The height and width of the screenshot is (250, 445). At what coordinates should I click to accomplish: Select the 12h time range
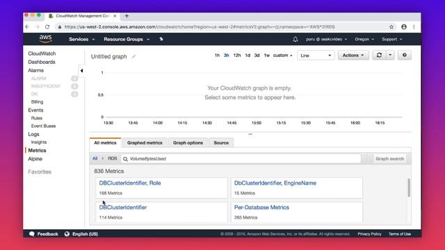click(237, 56)
